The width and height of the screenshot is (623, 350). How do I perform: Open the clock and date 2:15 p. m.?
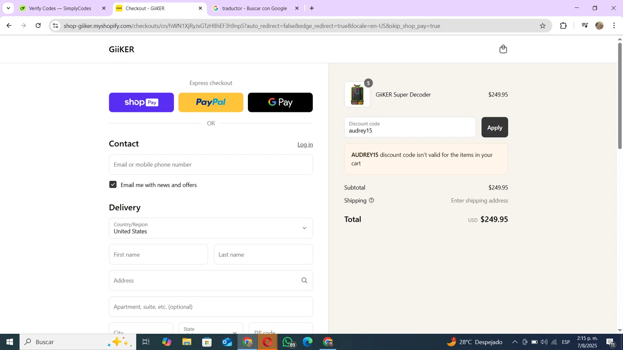[x=587, y=342]
